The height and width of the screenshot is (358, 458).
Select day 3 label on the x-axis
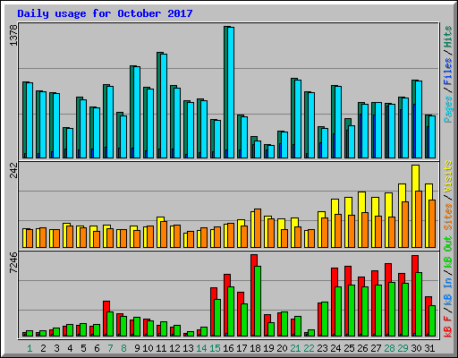coord(56,348)
